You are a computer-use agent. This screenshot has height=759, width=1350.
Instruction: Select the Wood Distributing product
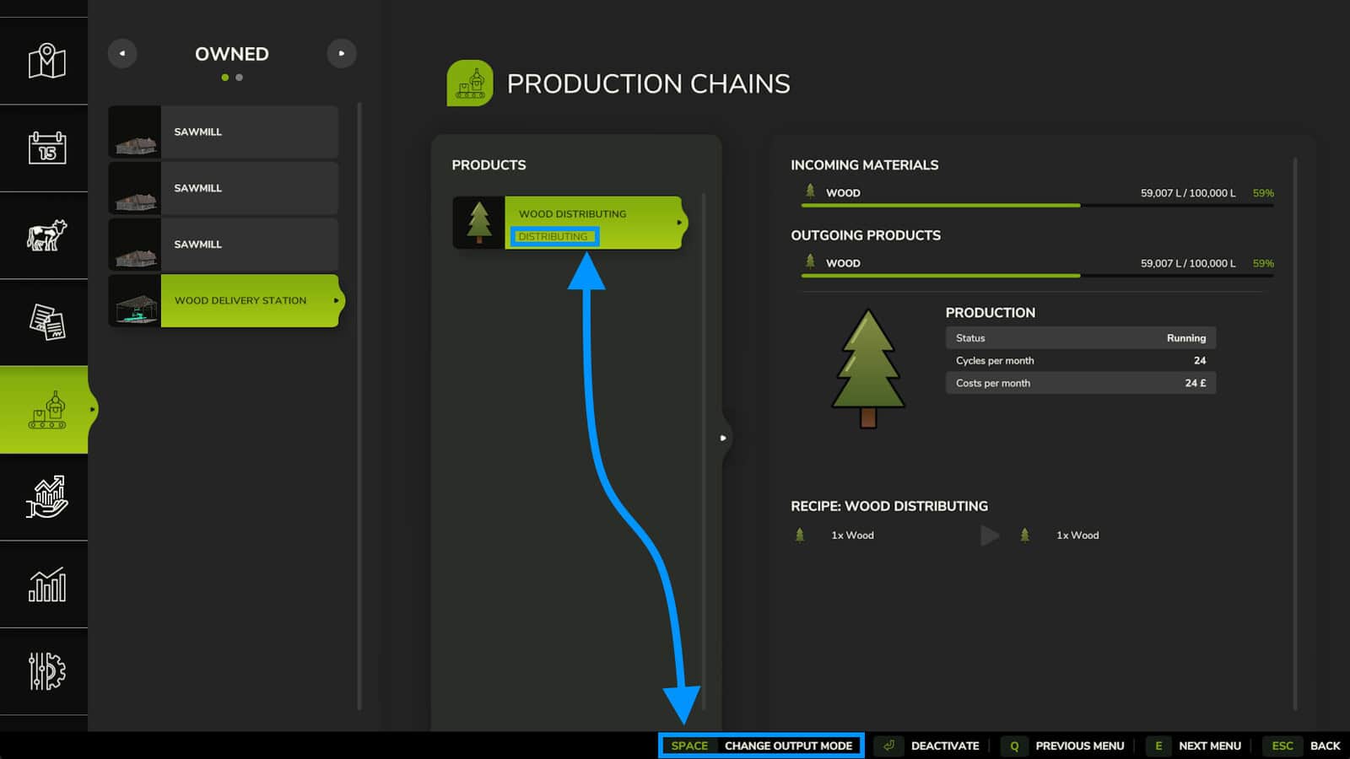point(570,223)
